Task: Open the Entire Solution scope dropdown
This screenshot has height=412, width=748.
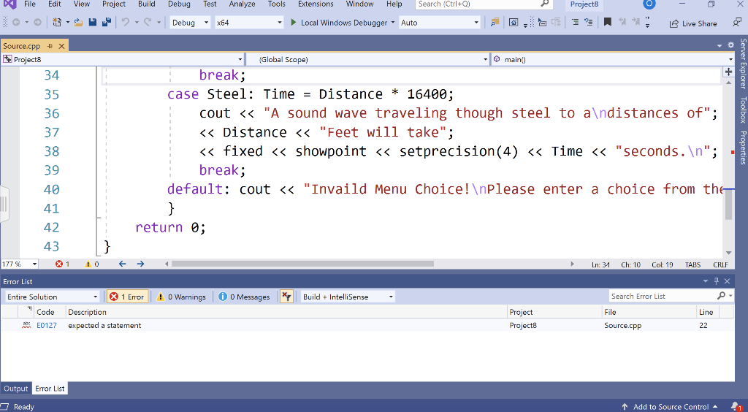Action: (x=52, y=297)
